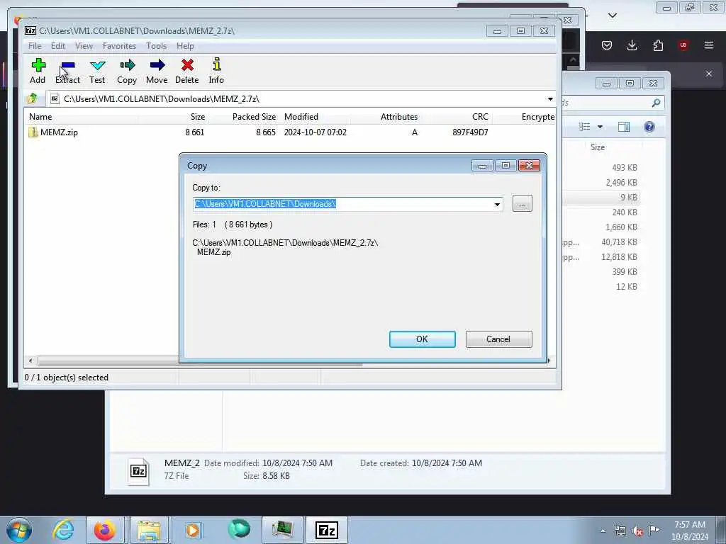Close the Copy dialog with red X

coord(529,166)
